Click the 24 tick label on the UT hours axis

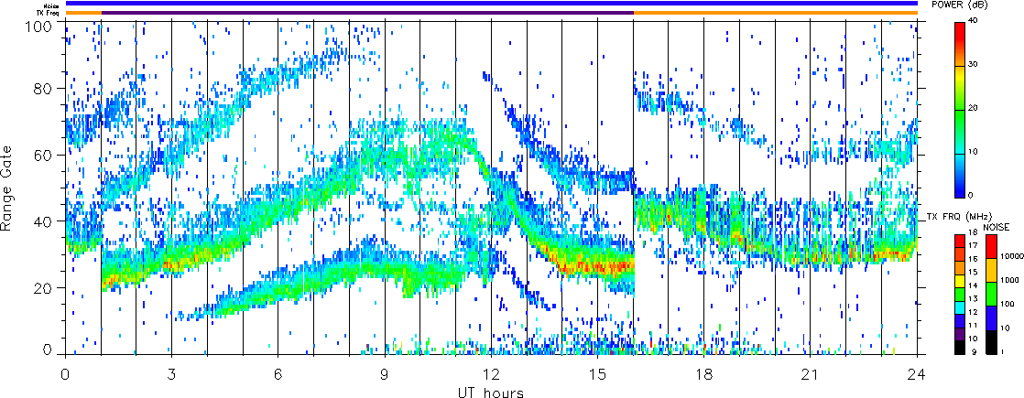point(917,374)
